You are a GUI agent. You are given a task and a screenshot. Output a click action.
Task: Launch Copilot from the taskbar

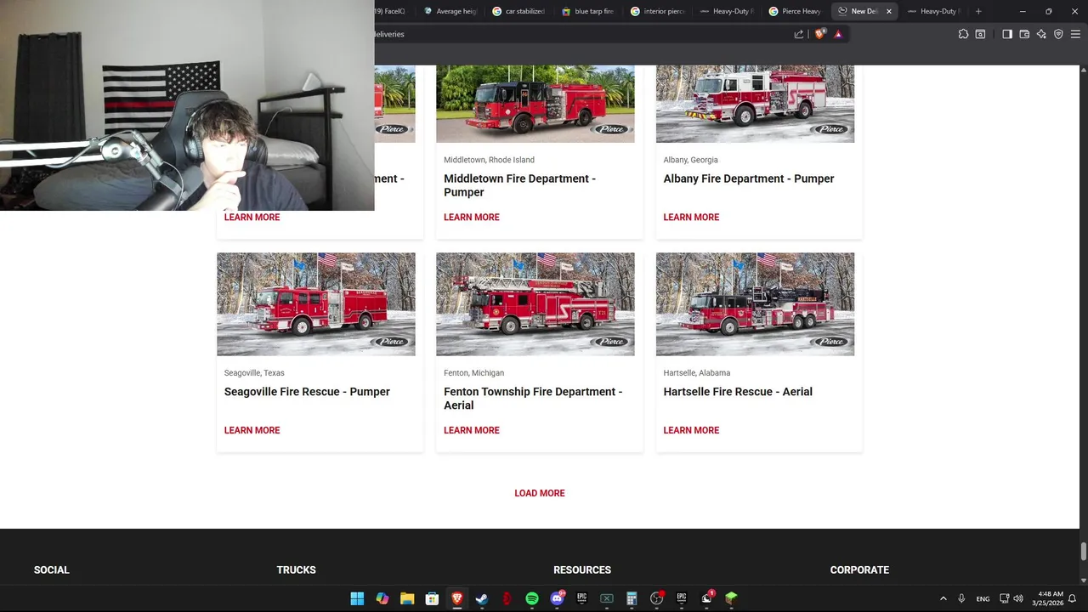point(382,598)
